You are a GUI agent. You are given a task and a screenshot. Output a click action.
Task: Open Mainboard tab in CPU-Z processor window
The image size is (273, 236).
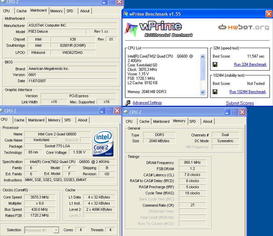tap(36, 120)
